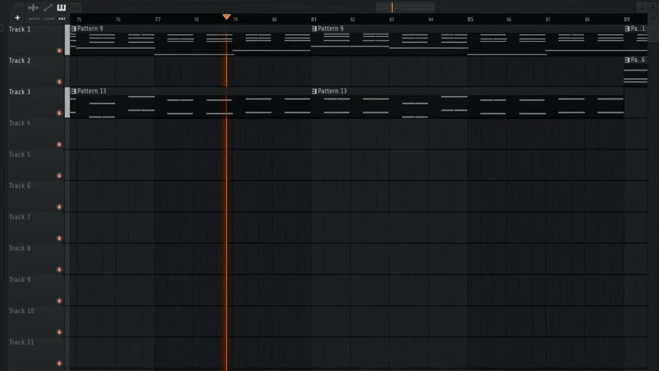Open clip menu of the Pa..6 clip
Screen dimensions: 659x371
click(627, 60)
